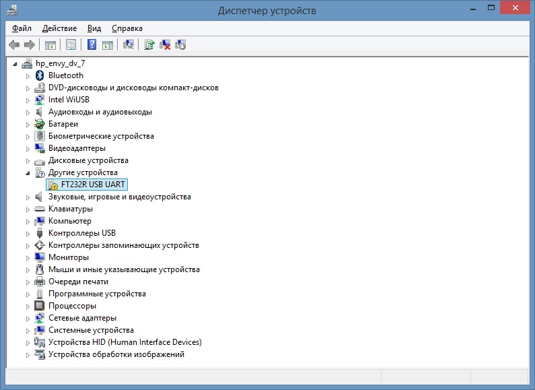Viewport: 535px width, 390px height.
Task: Select the FT232R USB UART device
Action: point(93,185)
